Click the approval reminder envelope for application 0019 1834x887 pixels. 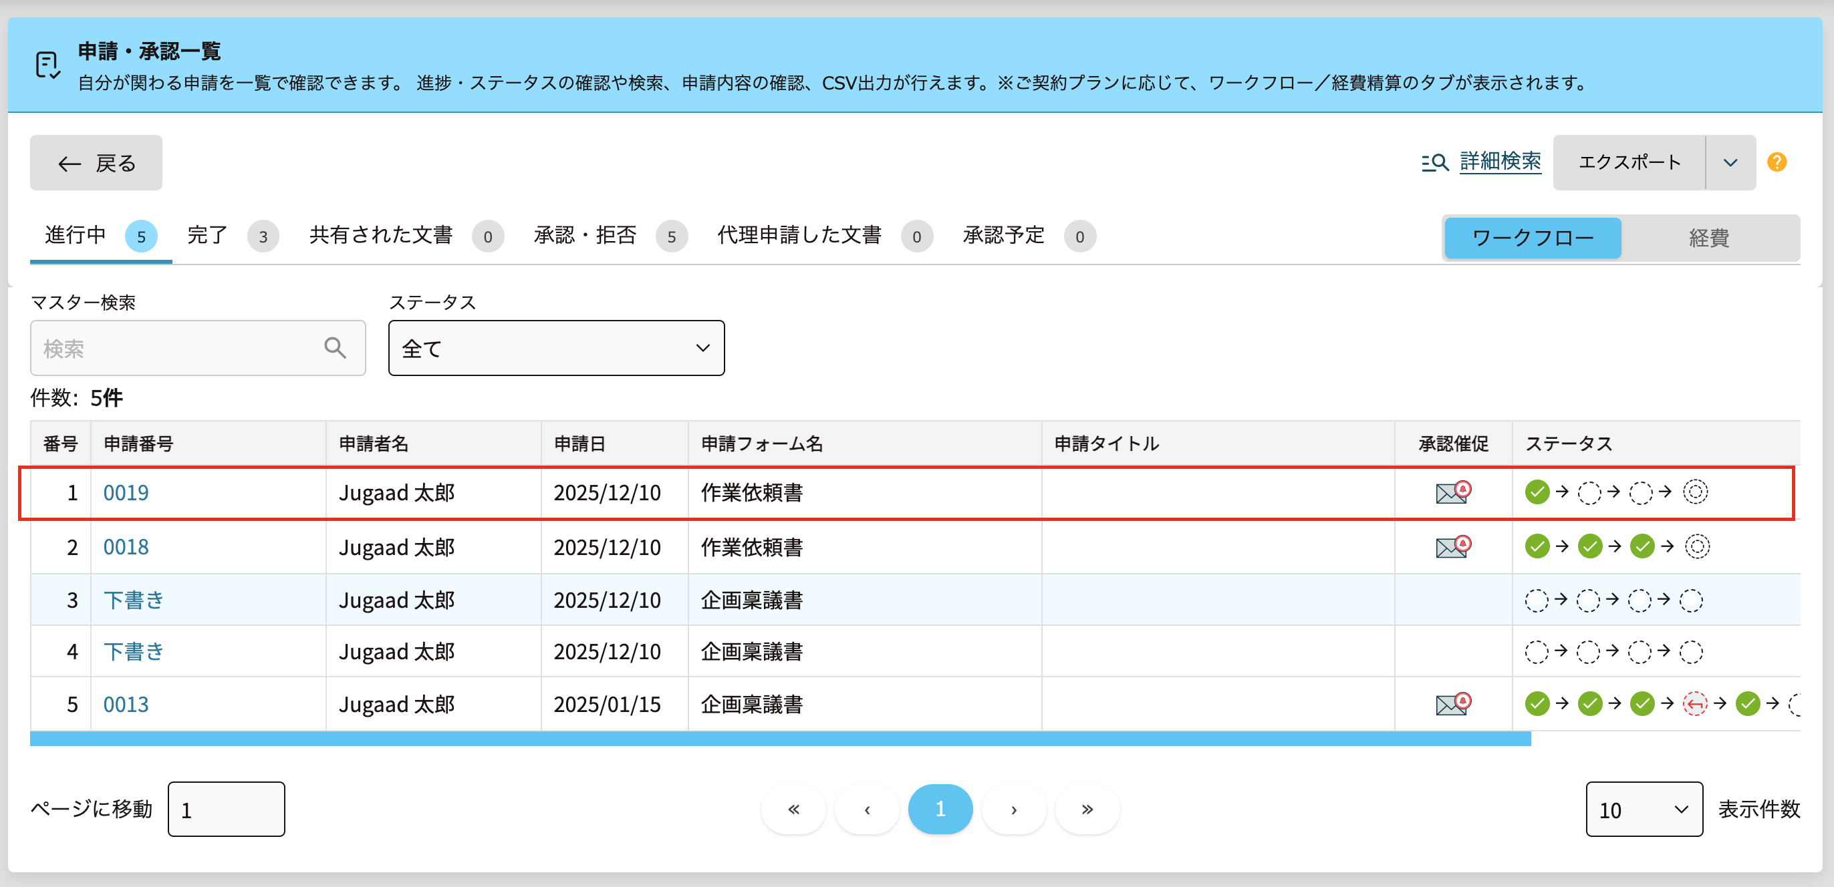(x=1452, y=492)
